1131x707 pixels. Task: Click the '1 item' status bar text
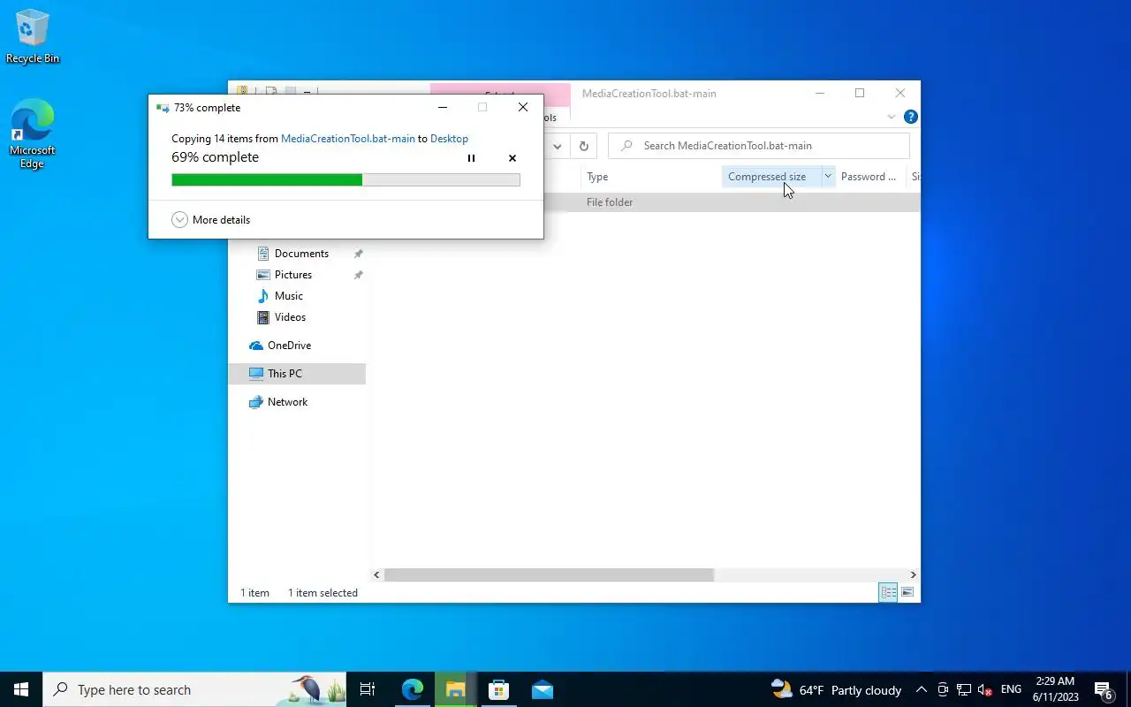pyautogui.click(x=254, y=593)
